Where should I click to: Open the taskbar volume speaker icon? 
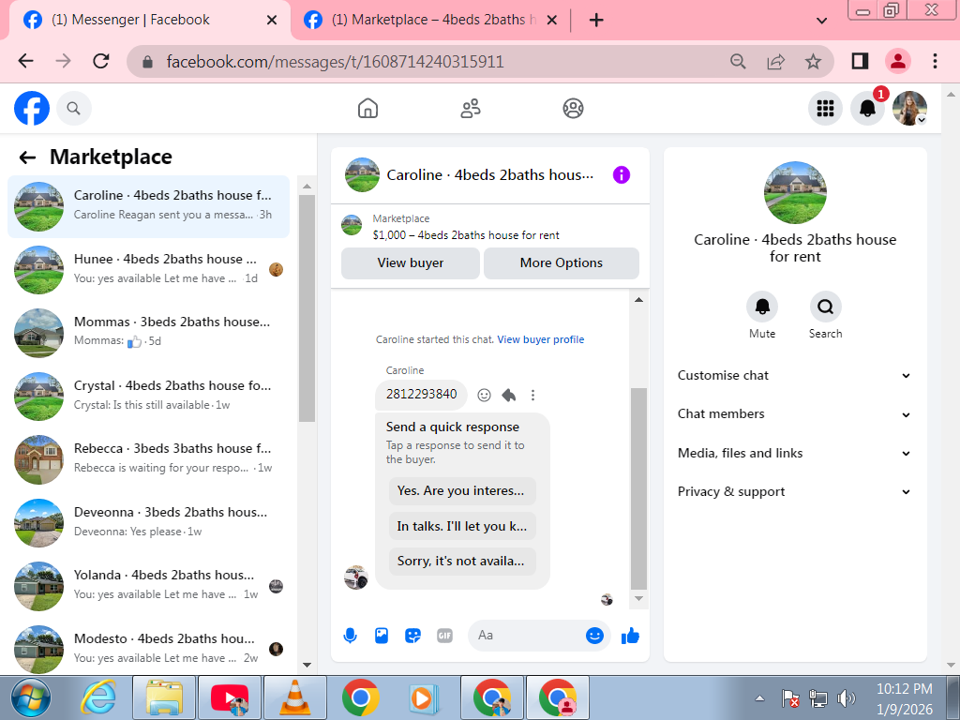[847, 697]
